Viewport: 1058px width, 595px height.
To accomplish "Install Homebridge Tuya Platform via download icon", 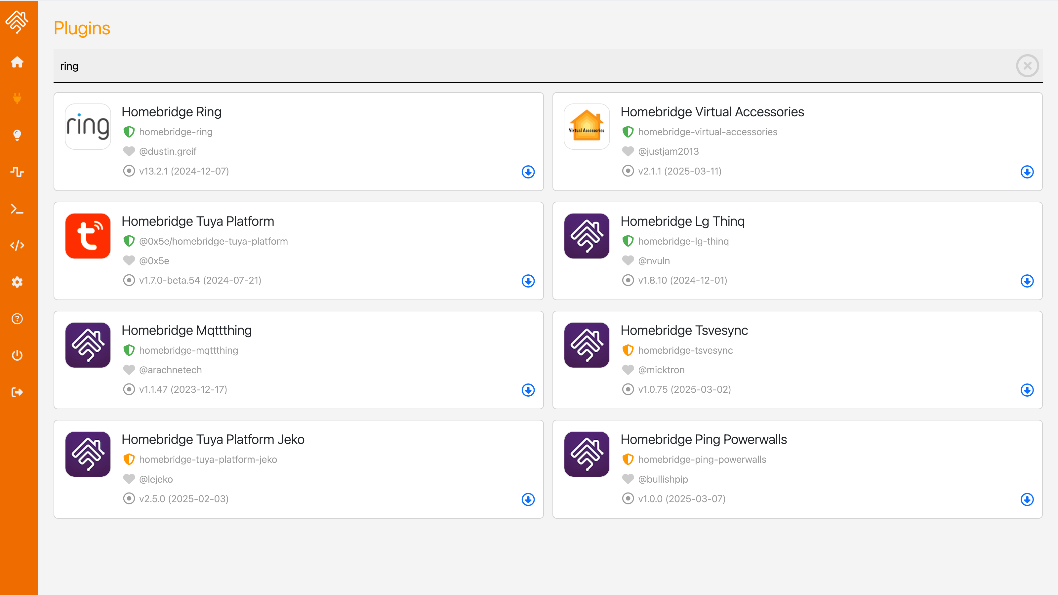I will click(x=528, y=281).
